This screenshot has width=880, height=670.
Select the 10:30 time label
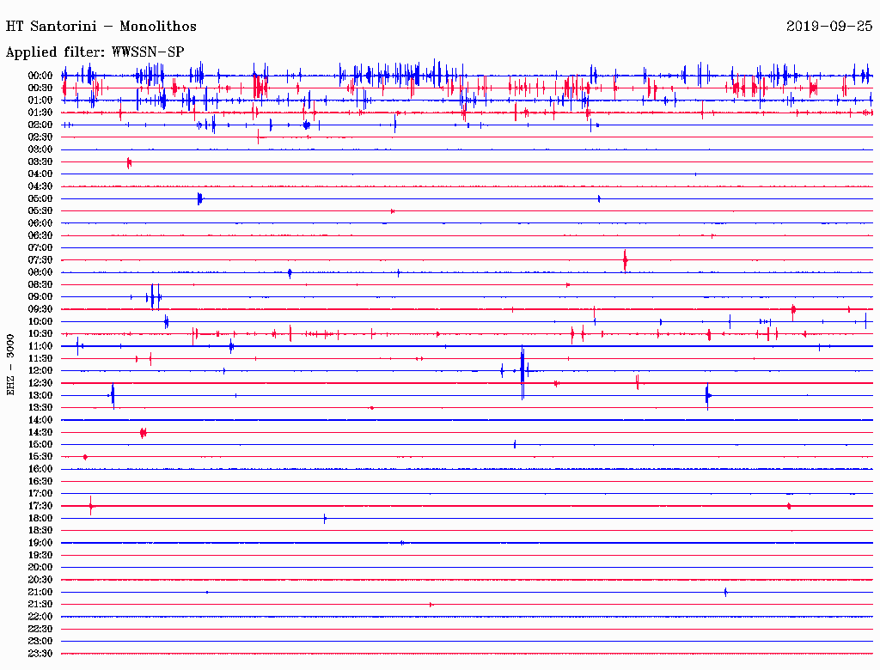40,334
